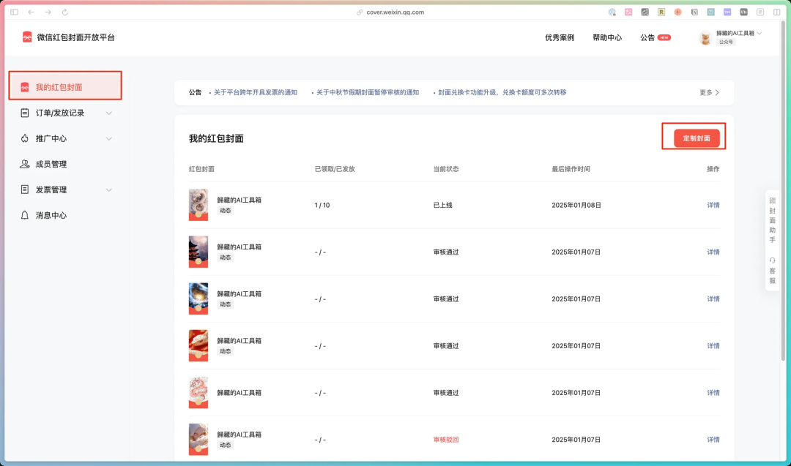Click the dragon cover thumbnail without 动态 tag
791x466 pixels.
198,392
